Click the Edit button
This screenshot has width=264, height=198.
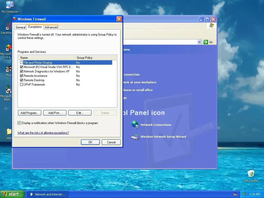[80, 113]
